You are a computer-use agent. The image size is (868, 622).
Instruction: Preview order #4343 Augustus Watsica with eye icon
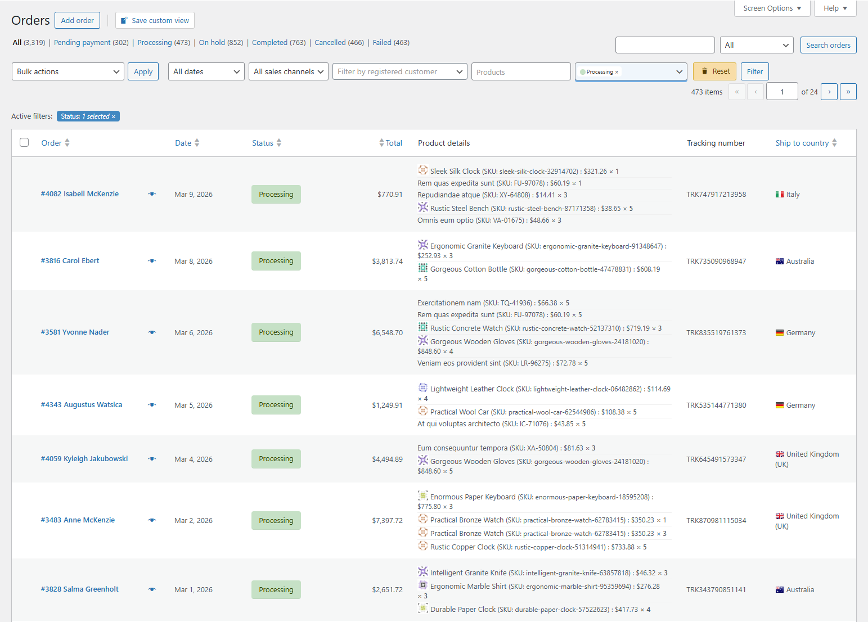click(x=152, y=405)
